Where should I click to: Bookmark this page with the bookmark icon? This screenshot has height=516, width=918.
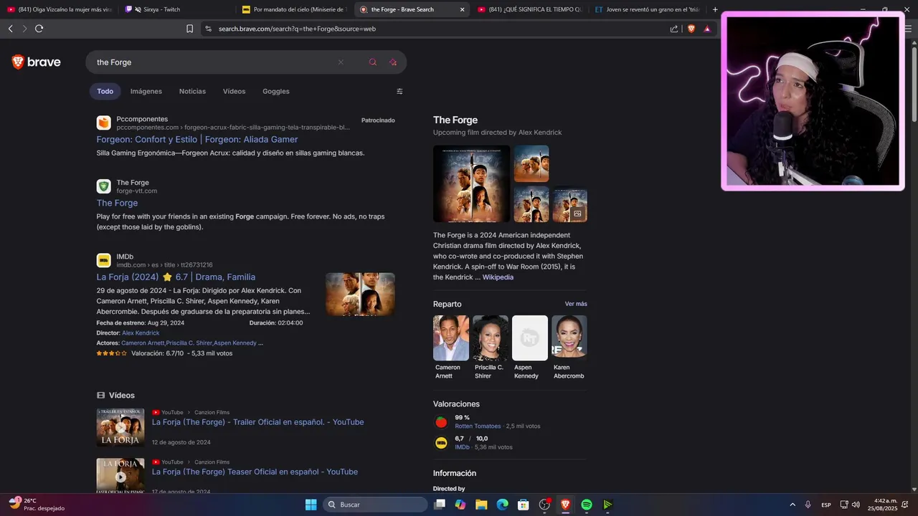(x=189, y=29)
